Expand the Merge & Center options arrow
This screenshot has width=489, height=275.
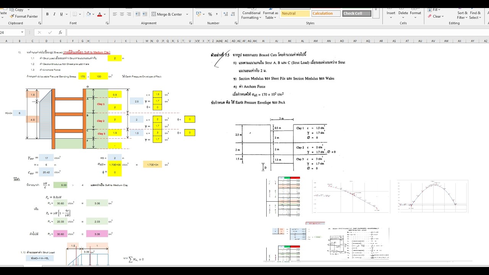click(x=187, y=14)
